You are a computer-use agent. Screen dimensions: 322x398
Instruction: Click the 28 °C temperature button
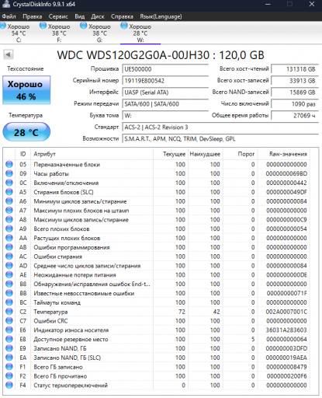[x=26, y=132]
